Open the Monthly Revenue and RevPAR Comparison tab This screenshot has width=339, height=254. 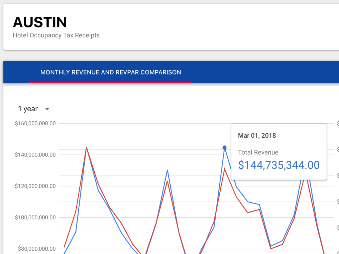pyautogui.click(x=111, y=72)
